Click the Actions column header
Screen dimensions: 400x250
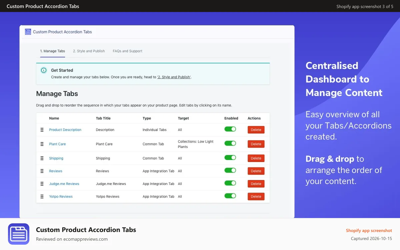coord(254,118)
